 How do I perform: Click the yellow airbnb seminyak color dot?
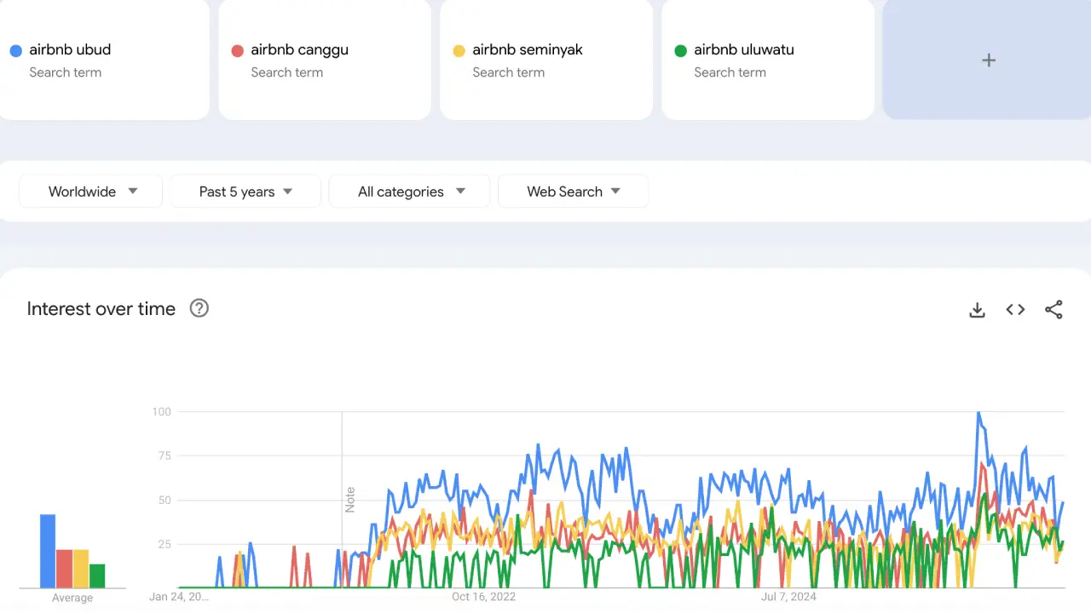click(459, 50)
